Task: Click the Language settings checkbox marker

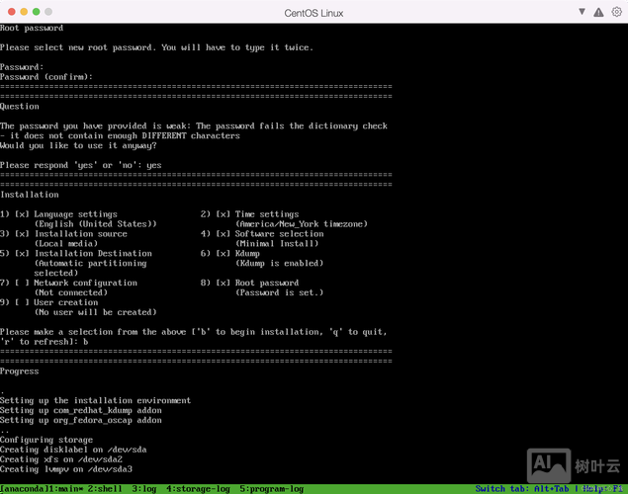Action: 22,214
